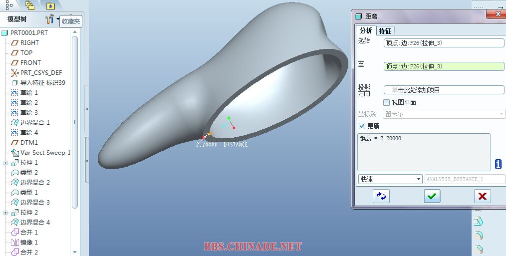Switch to the 特征 tab
Viewport: 506px width, 256px height.
pyautogui.click(x=385, y=31)
